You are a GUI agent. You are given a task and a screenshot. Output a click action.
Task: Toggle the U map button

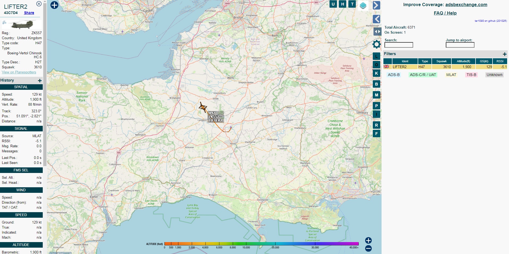333,4
